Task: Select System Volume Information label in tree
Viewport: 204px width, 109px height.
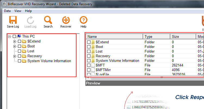Action: click(x=49, y=61)
